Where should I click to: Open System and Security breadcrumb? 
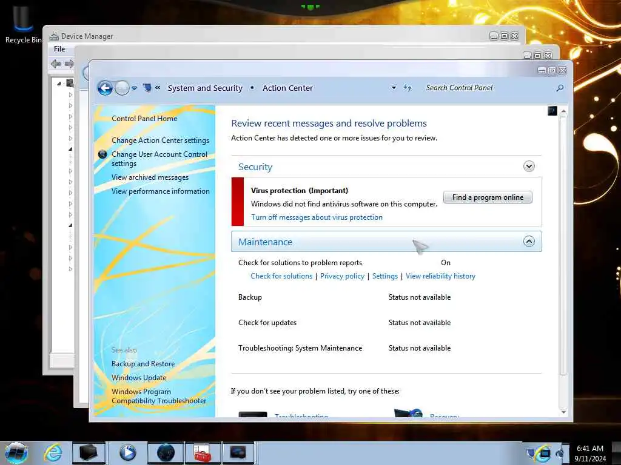[x=205, y=88]
